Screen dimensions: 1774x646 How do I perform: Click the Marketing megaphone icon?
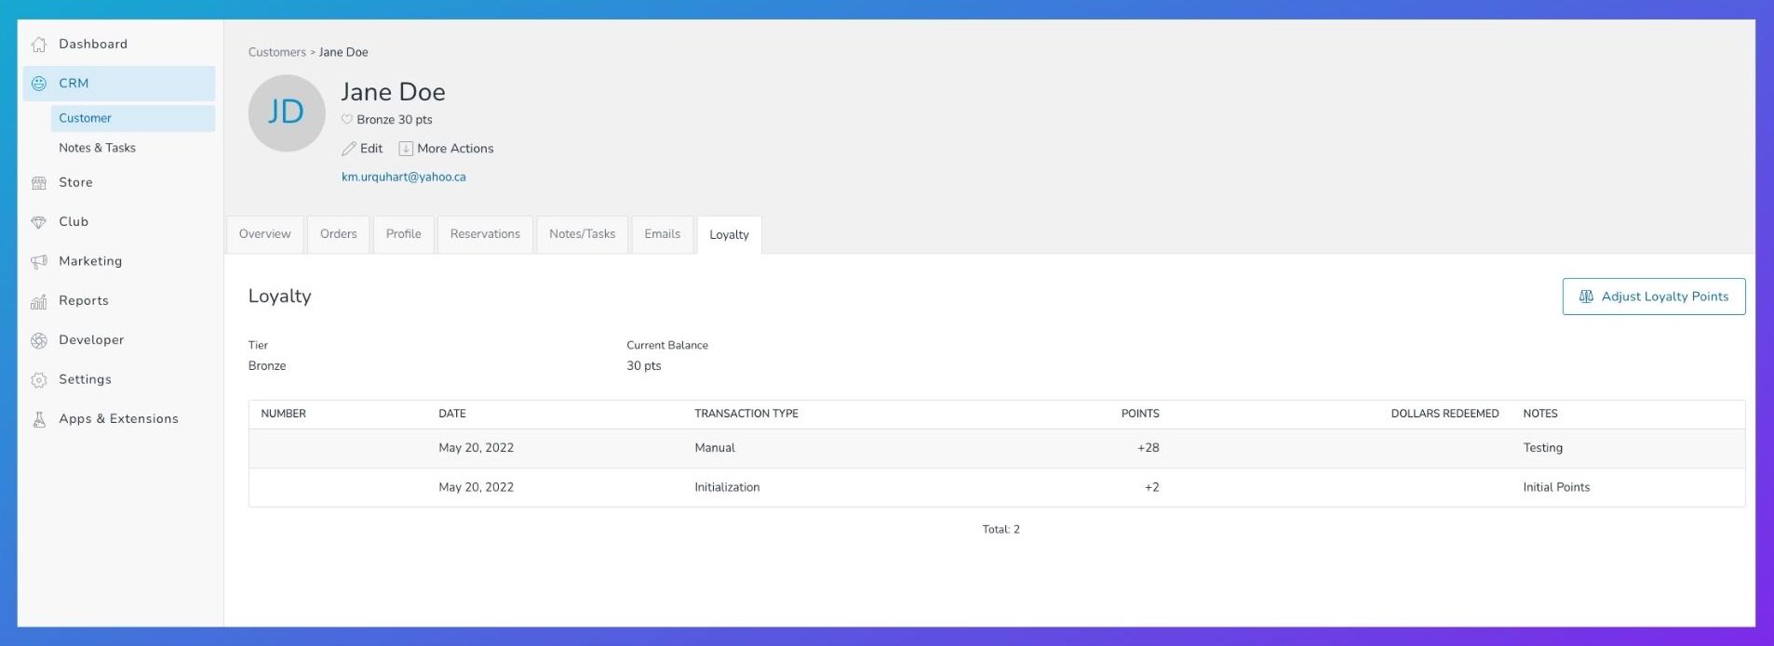39,262
